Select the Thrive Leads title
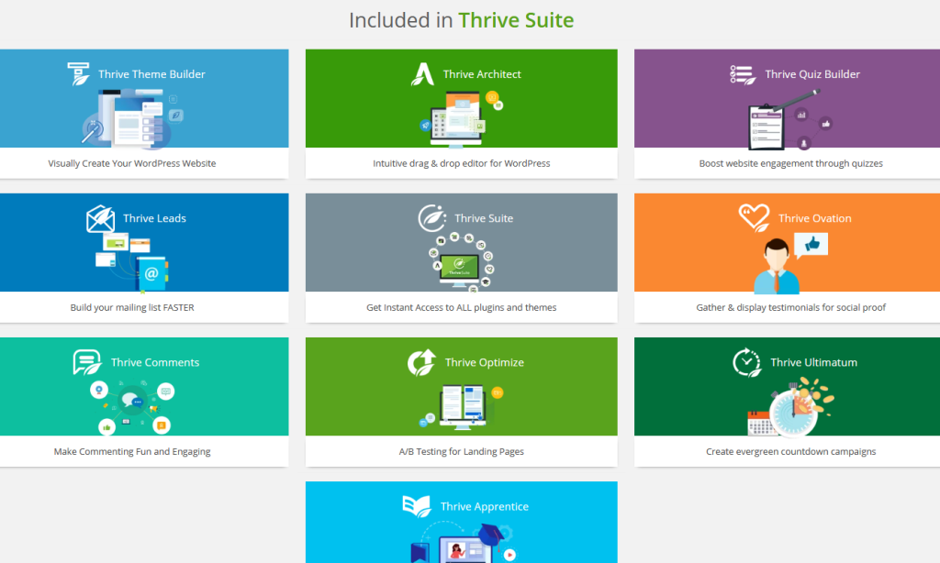The image size is (940, 563). click(154, 218)
